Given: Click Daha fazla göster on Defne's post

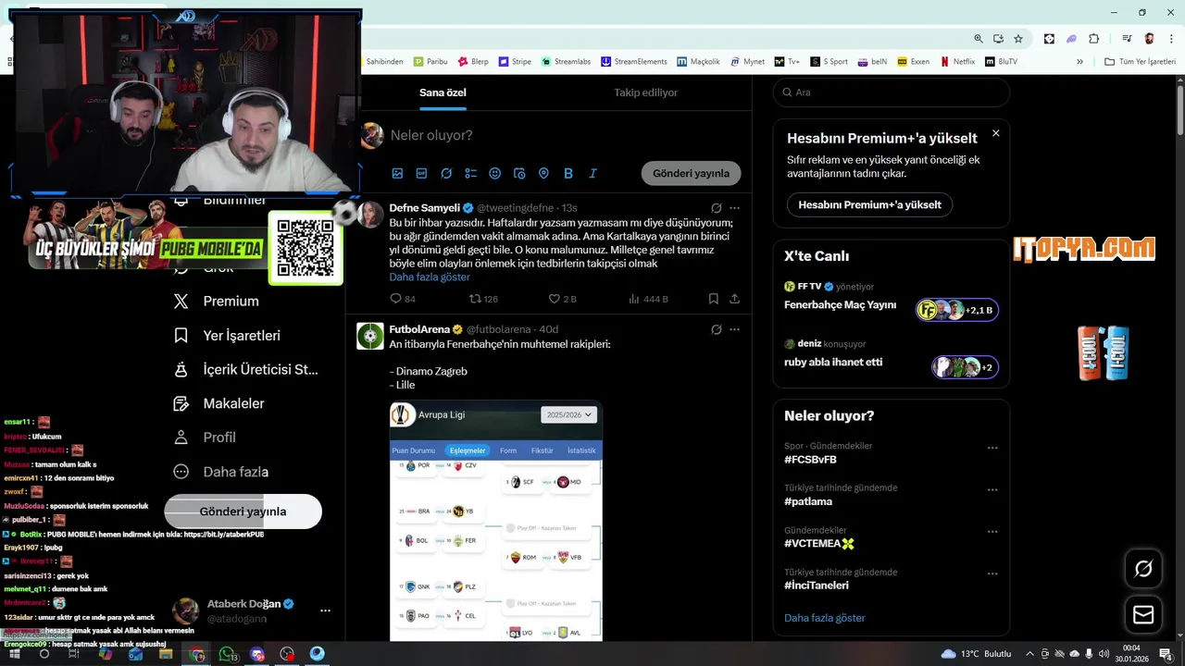Looking at the screenshot, I should [430, 277].
